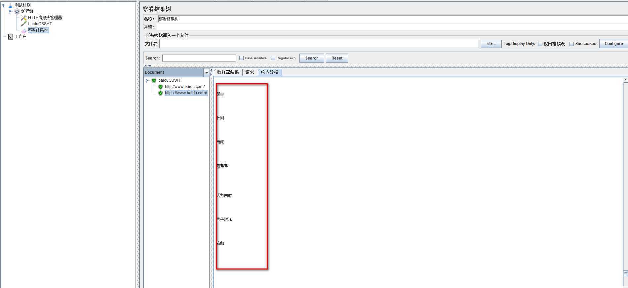
Task: Click the 所有数据写入一个文件 section label
Action: (167, 35)
